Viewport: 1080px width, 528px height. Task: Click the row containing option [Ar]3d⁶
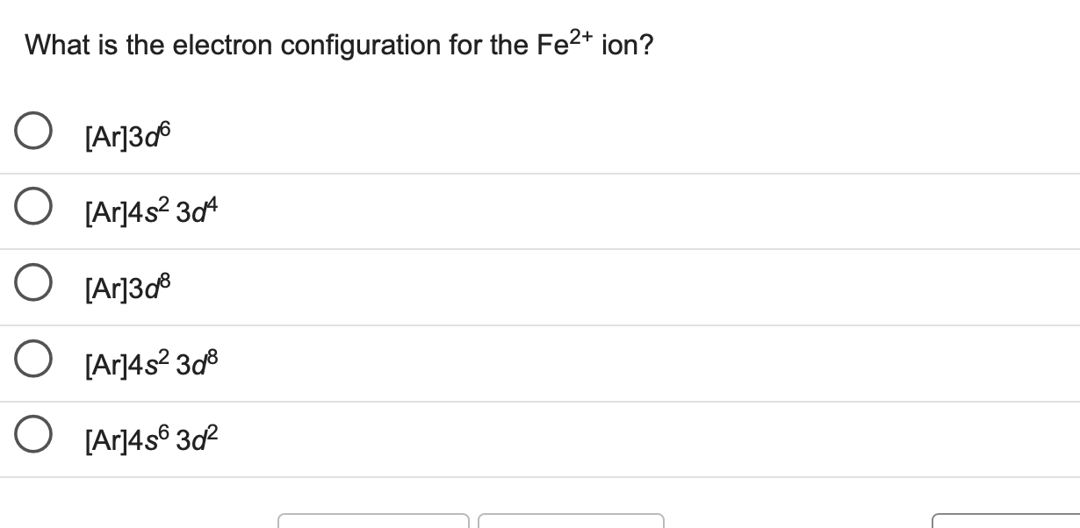tap(263, 132)
